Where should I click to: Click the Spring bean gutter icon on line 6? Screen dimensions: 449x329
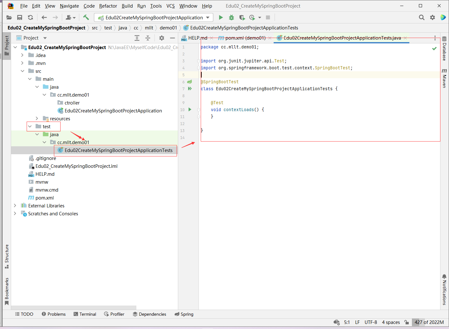pyautogui.click(x=190, y=82)
